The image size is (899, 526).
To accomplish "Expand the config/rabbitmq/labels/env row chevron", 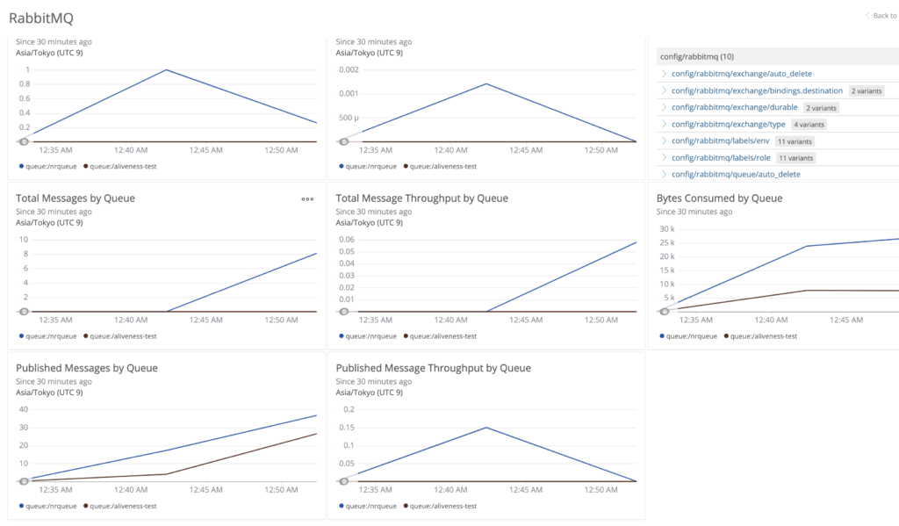I will tap(664, 141).
